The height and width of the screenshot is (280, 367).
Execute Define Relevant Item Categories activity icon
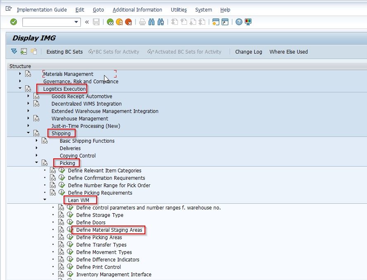pos(62,170)
